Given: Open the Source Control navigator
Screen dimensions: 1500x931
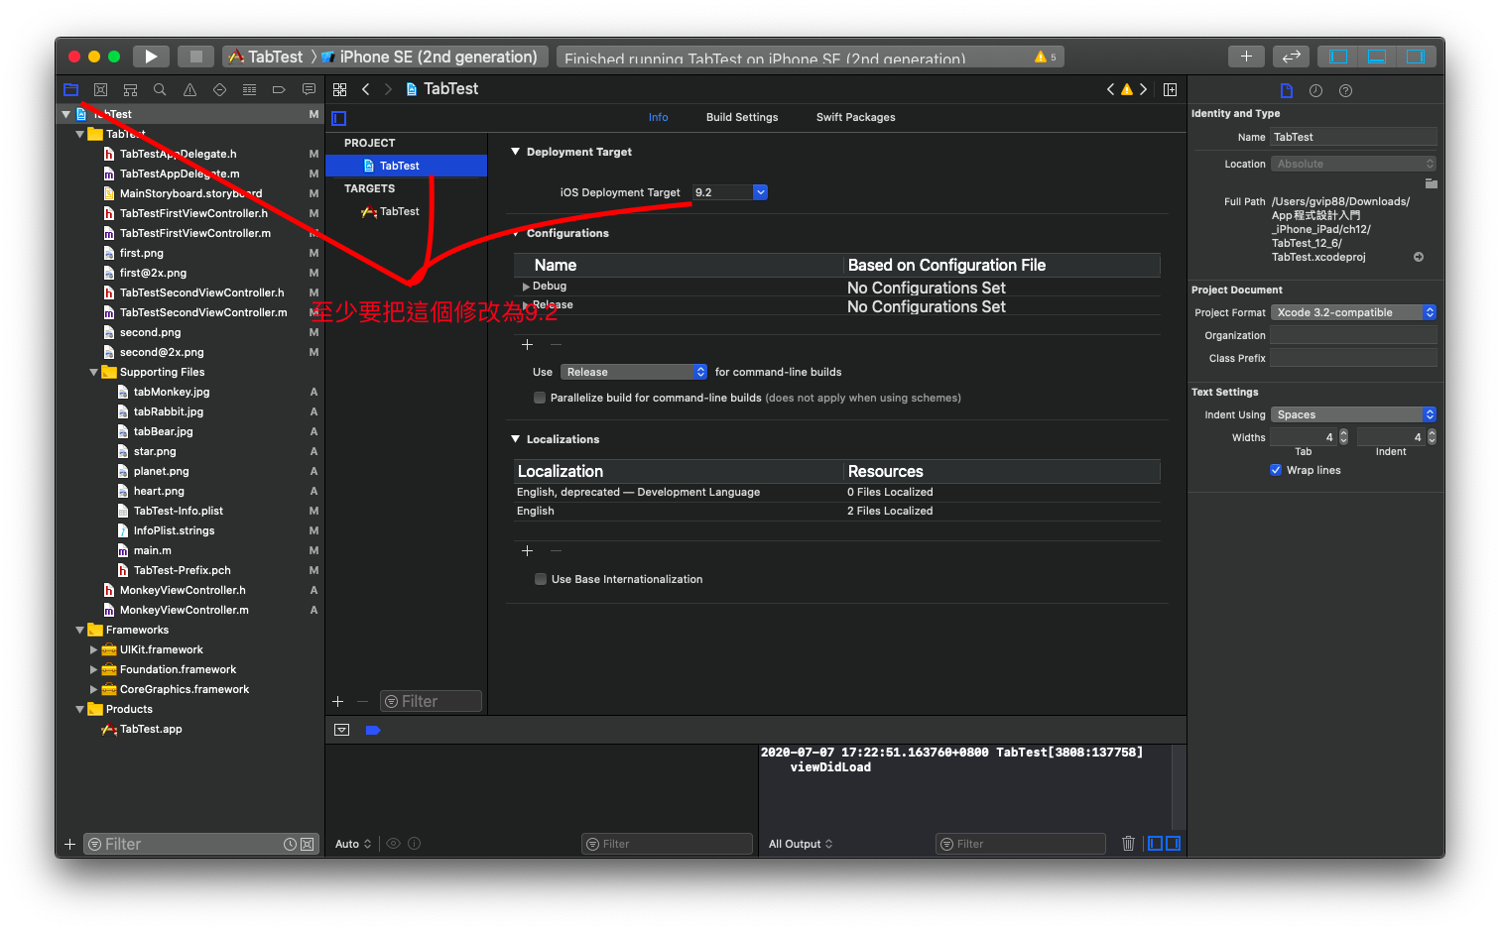Looking at the screenshot, I should [100, 89].
